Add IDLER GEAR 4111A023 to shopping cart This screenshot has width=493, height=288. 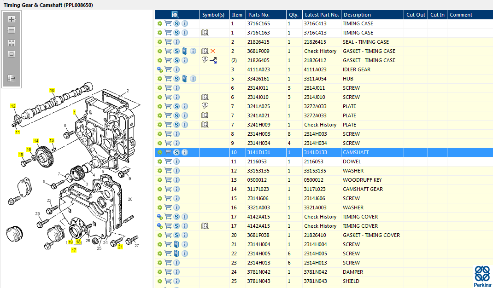tap(168, 69)
